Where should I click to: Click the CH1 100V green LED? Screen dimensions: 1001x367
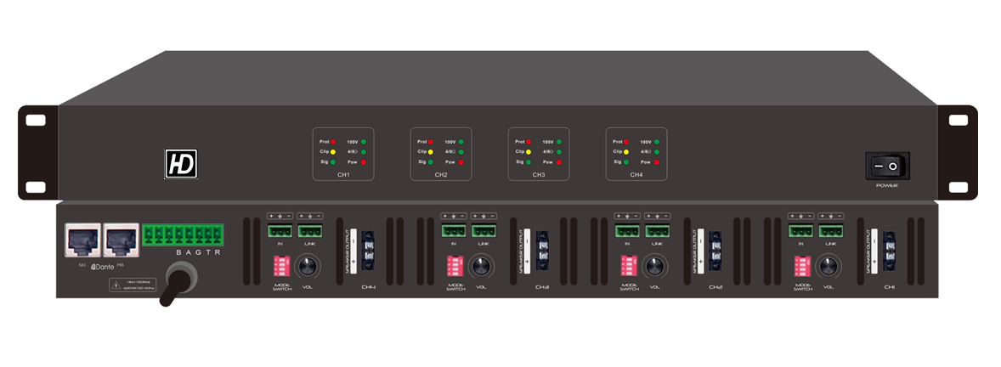tap(363, 141)
